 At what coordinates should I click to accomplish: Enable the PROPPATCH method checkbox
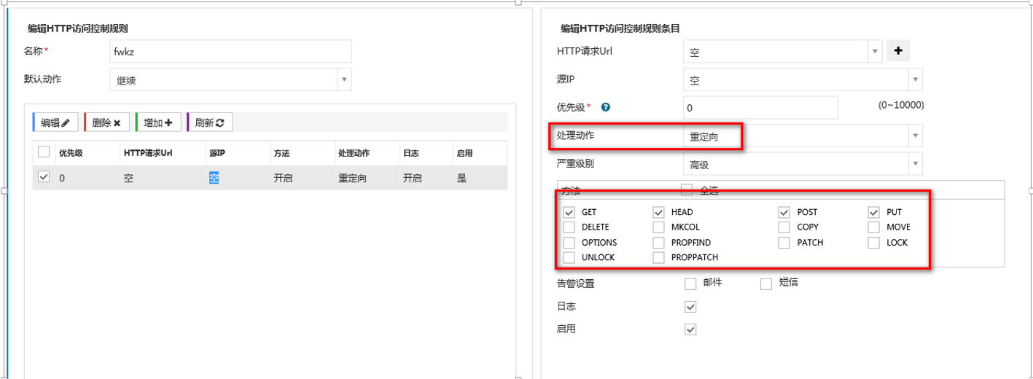(658, 257)
